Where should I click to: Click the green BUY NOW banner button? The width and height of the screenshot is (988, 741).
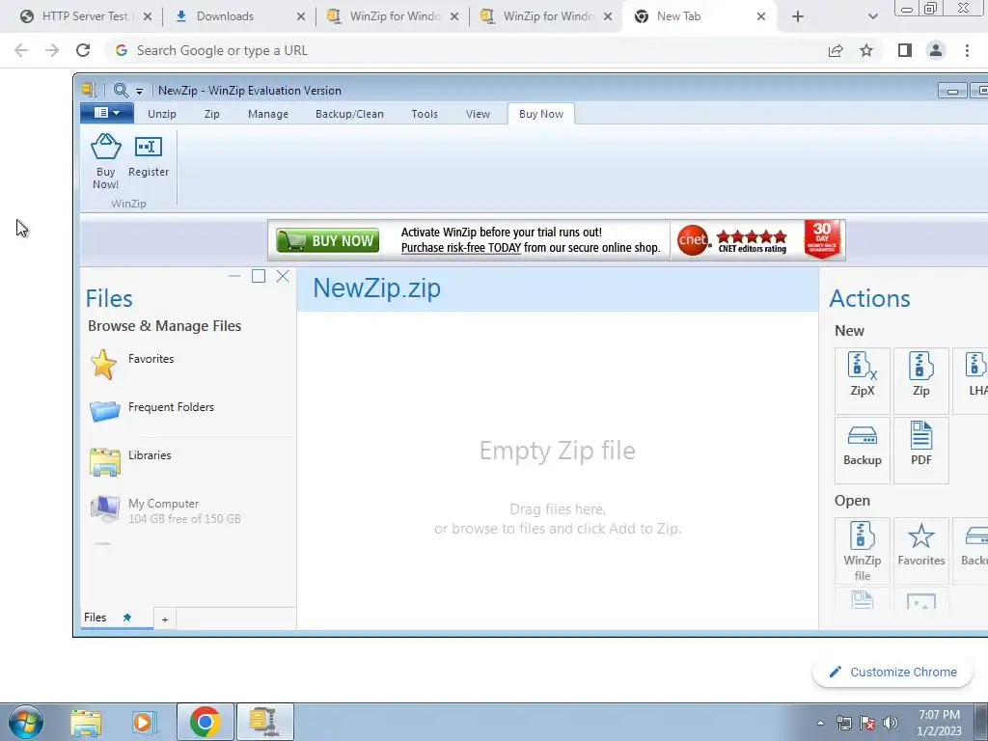point(328,240)
